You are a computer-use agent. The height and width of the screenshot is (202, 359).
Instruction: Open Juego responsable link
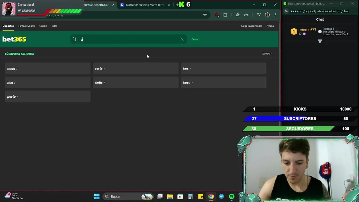point(251,26)
